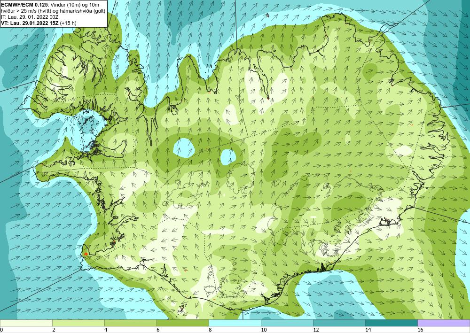
Task: Click the "(+15 h)" forecast offset text
Action: [68, 23]
